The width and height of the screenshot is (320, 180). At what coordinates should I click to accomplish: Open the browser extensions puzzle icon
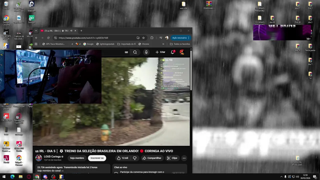tap(152, 38)
